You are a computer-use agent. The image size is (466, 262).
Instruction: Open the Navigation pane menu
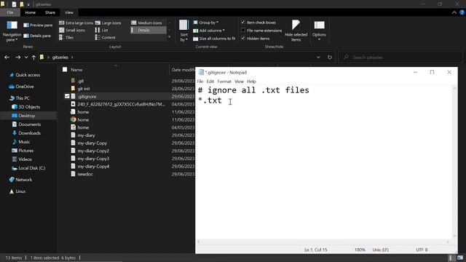pos(12,31)
